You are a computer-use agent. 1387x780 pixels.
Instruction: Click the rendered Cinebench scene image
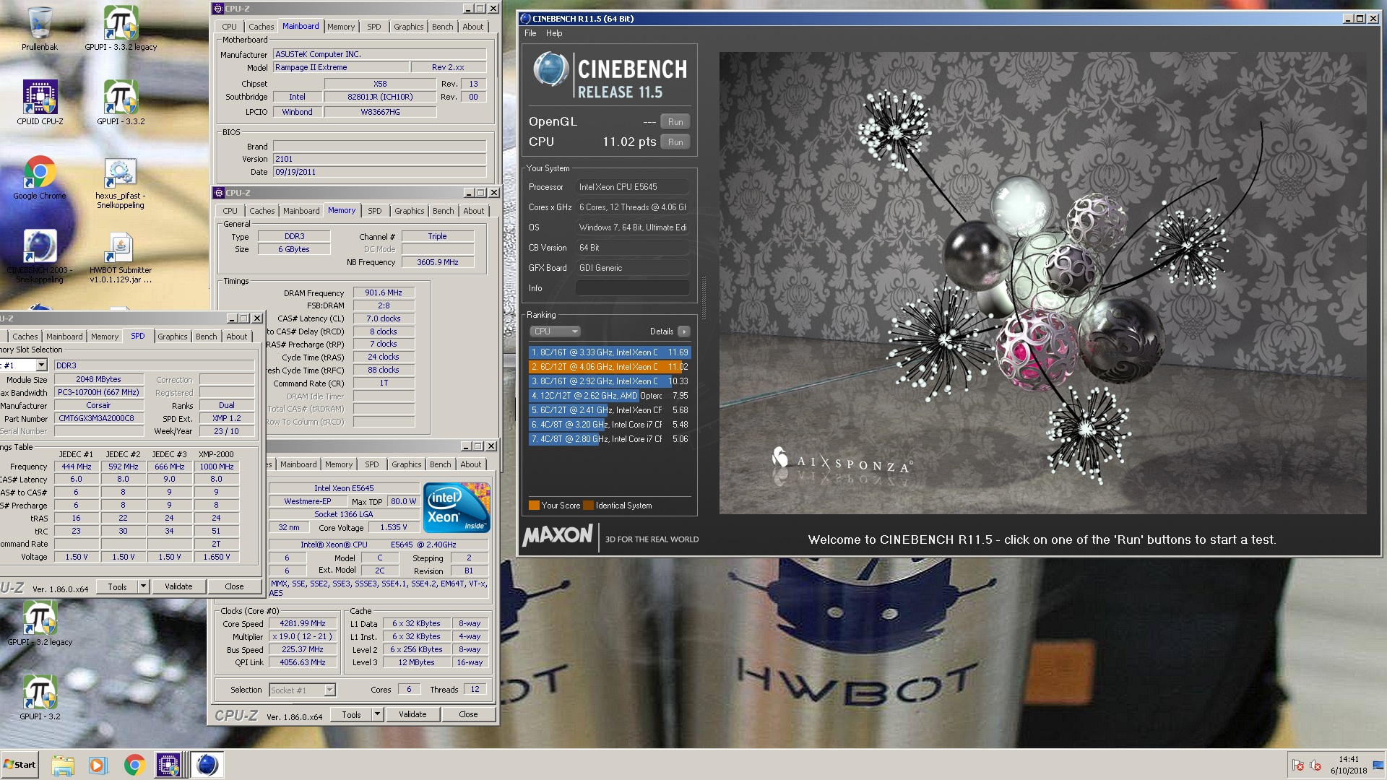click(x=1042, y=282)
